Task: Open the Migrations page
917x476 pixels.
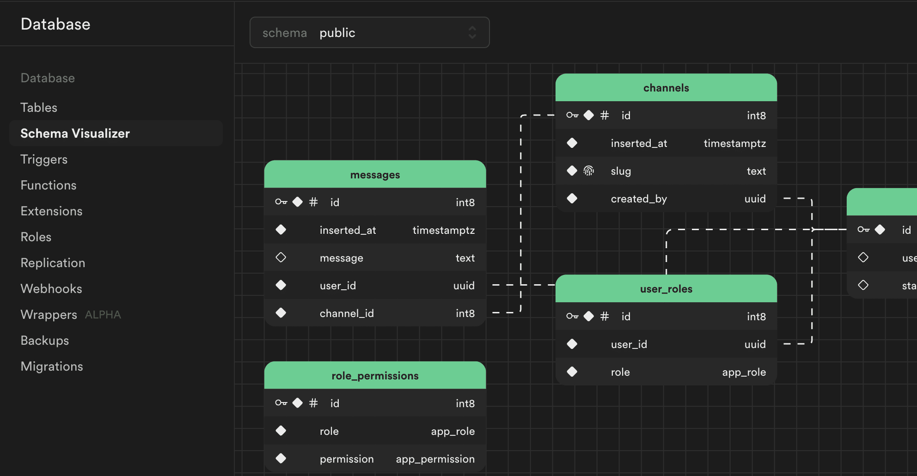Action: tap(51, 366)
